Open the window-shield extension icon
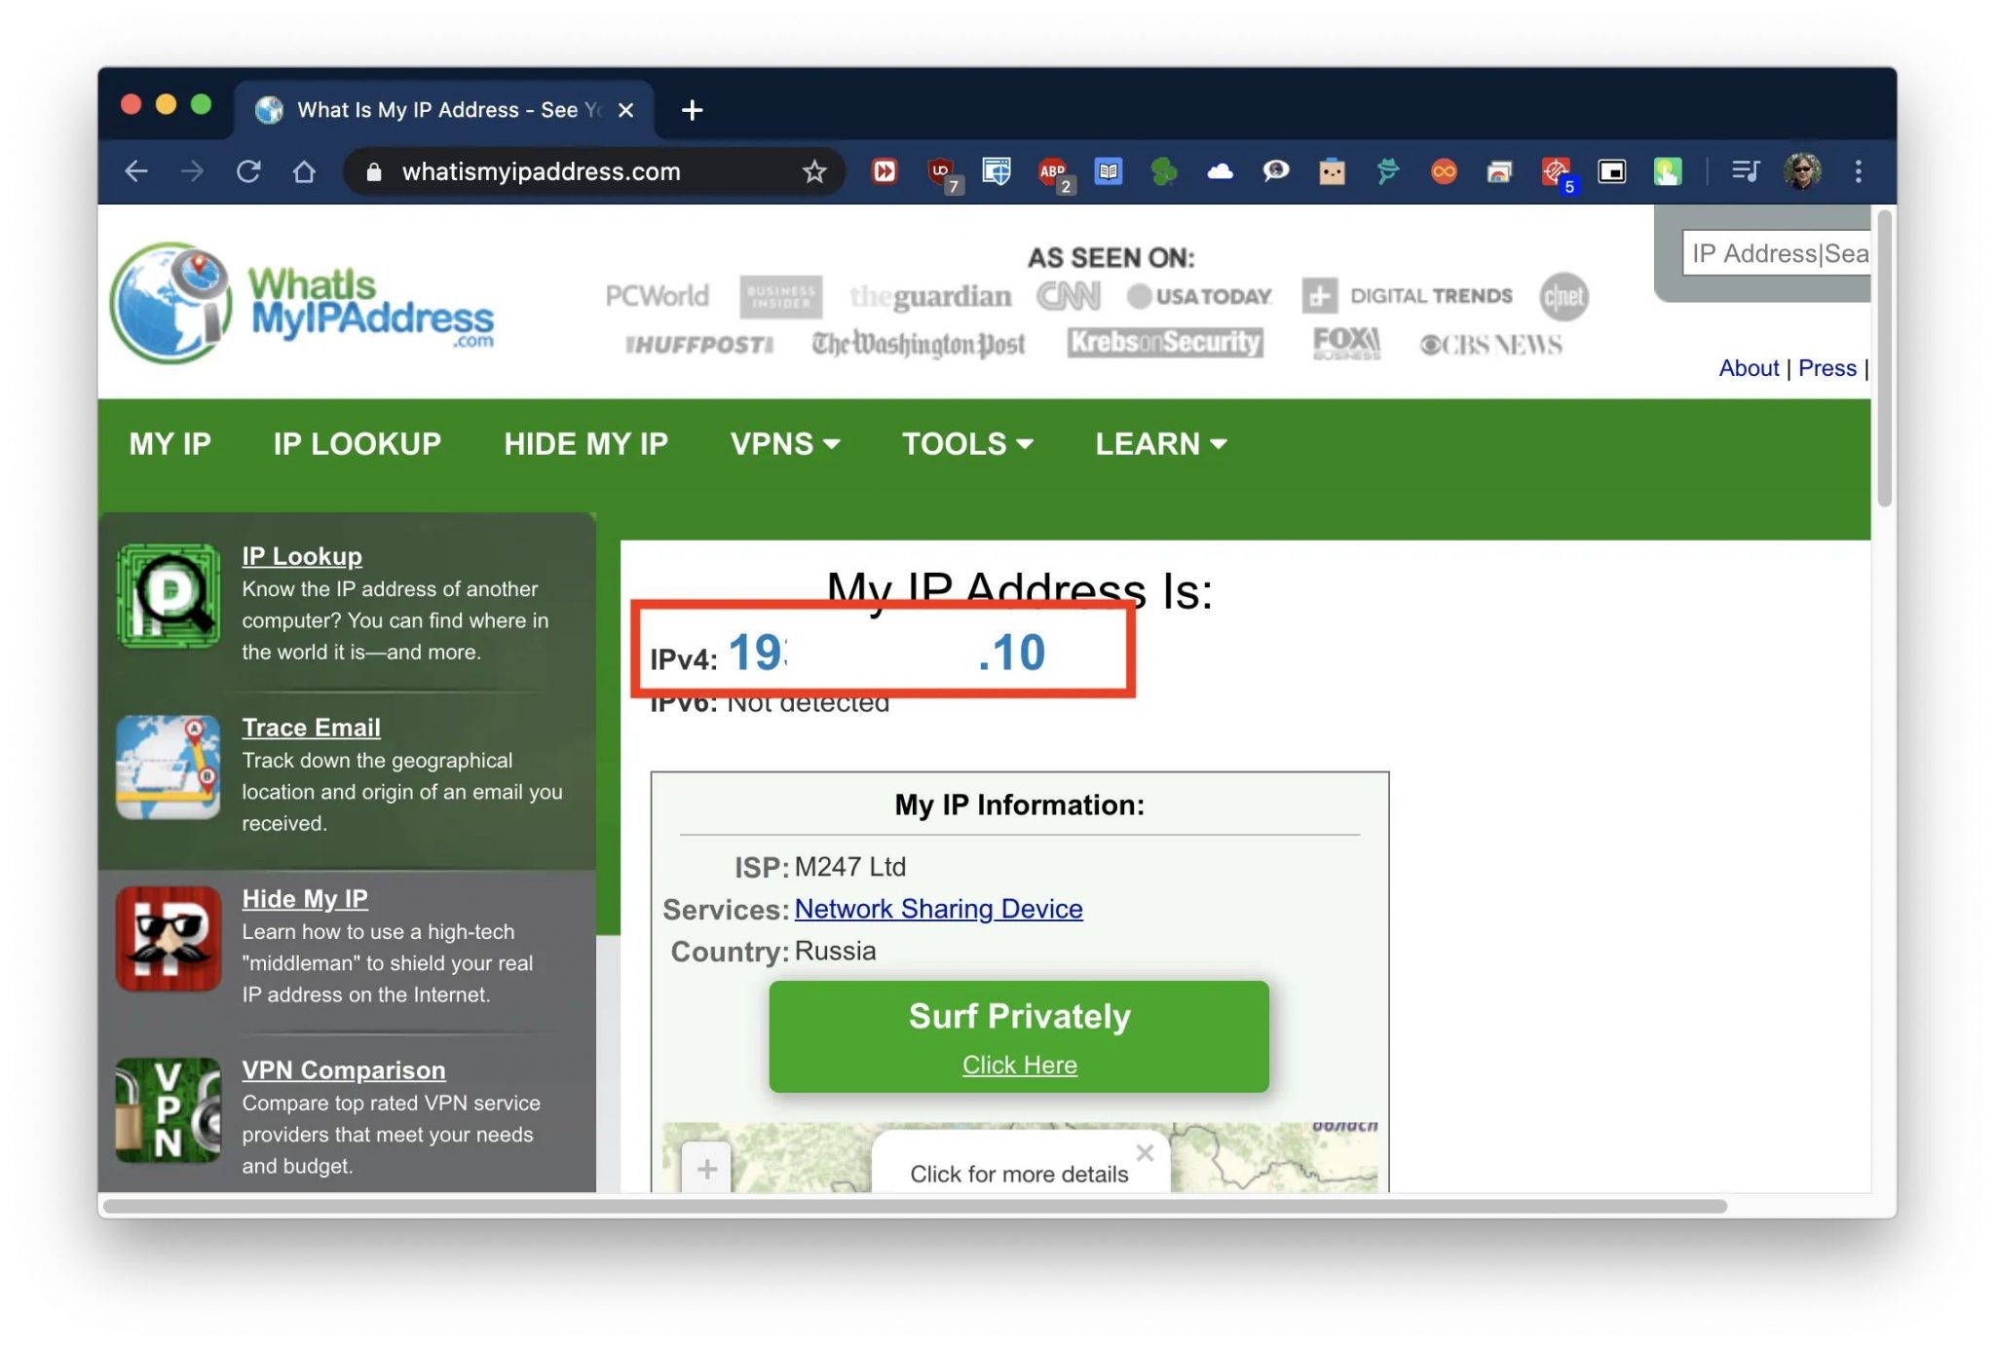Screen dimensions: 1995x1348 [996, 171]
